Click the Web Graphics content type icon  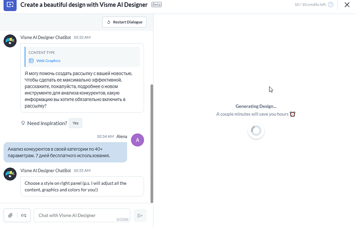click(x=31, y=61)
